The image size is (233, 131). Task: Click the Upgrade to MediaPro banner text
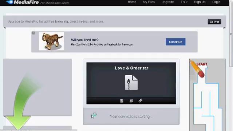[56, 21]
